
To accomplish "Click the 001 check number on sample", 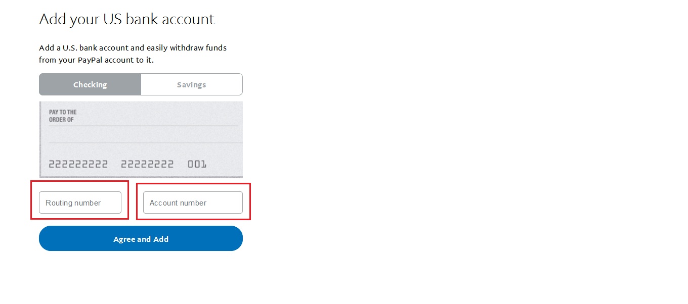I will (x=197, y=164).
